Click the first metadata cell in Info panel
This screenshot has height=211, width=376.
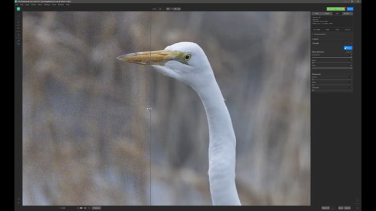tap(317, 30)
